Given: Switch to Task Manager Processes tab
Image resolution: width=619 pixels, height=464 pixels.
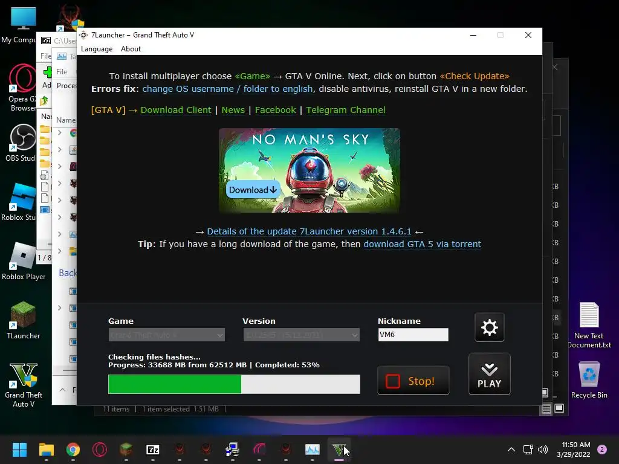Looking at the screenshot, I should (66, 86).
